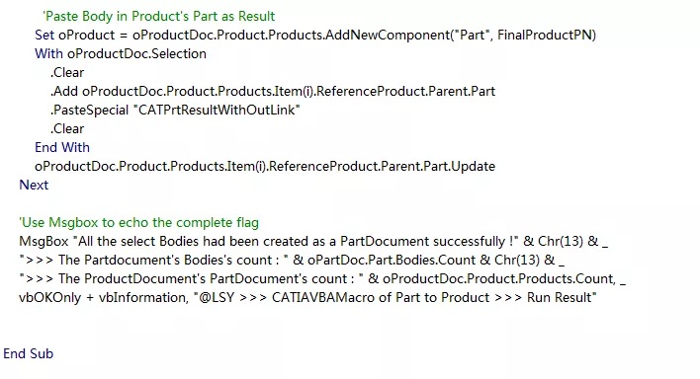Click the Next keyword
700x379 pixels.
point(34,185)
